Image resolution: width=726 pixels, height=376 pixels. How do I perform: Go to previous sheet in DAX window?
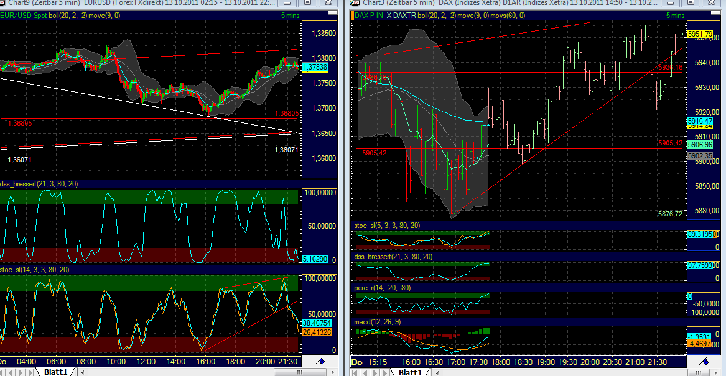365,372
